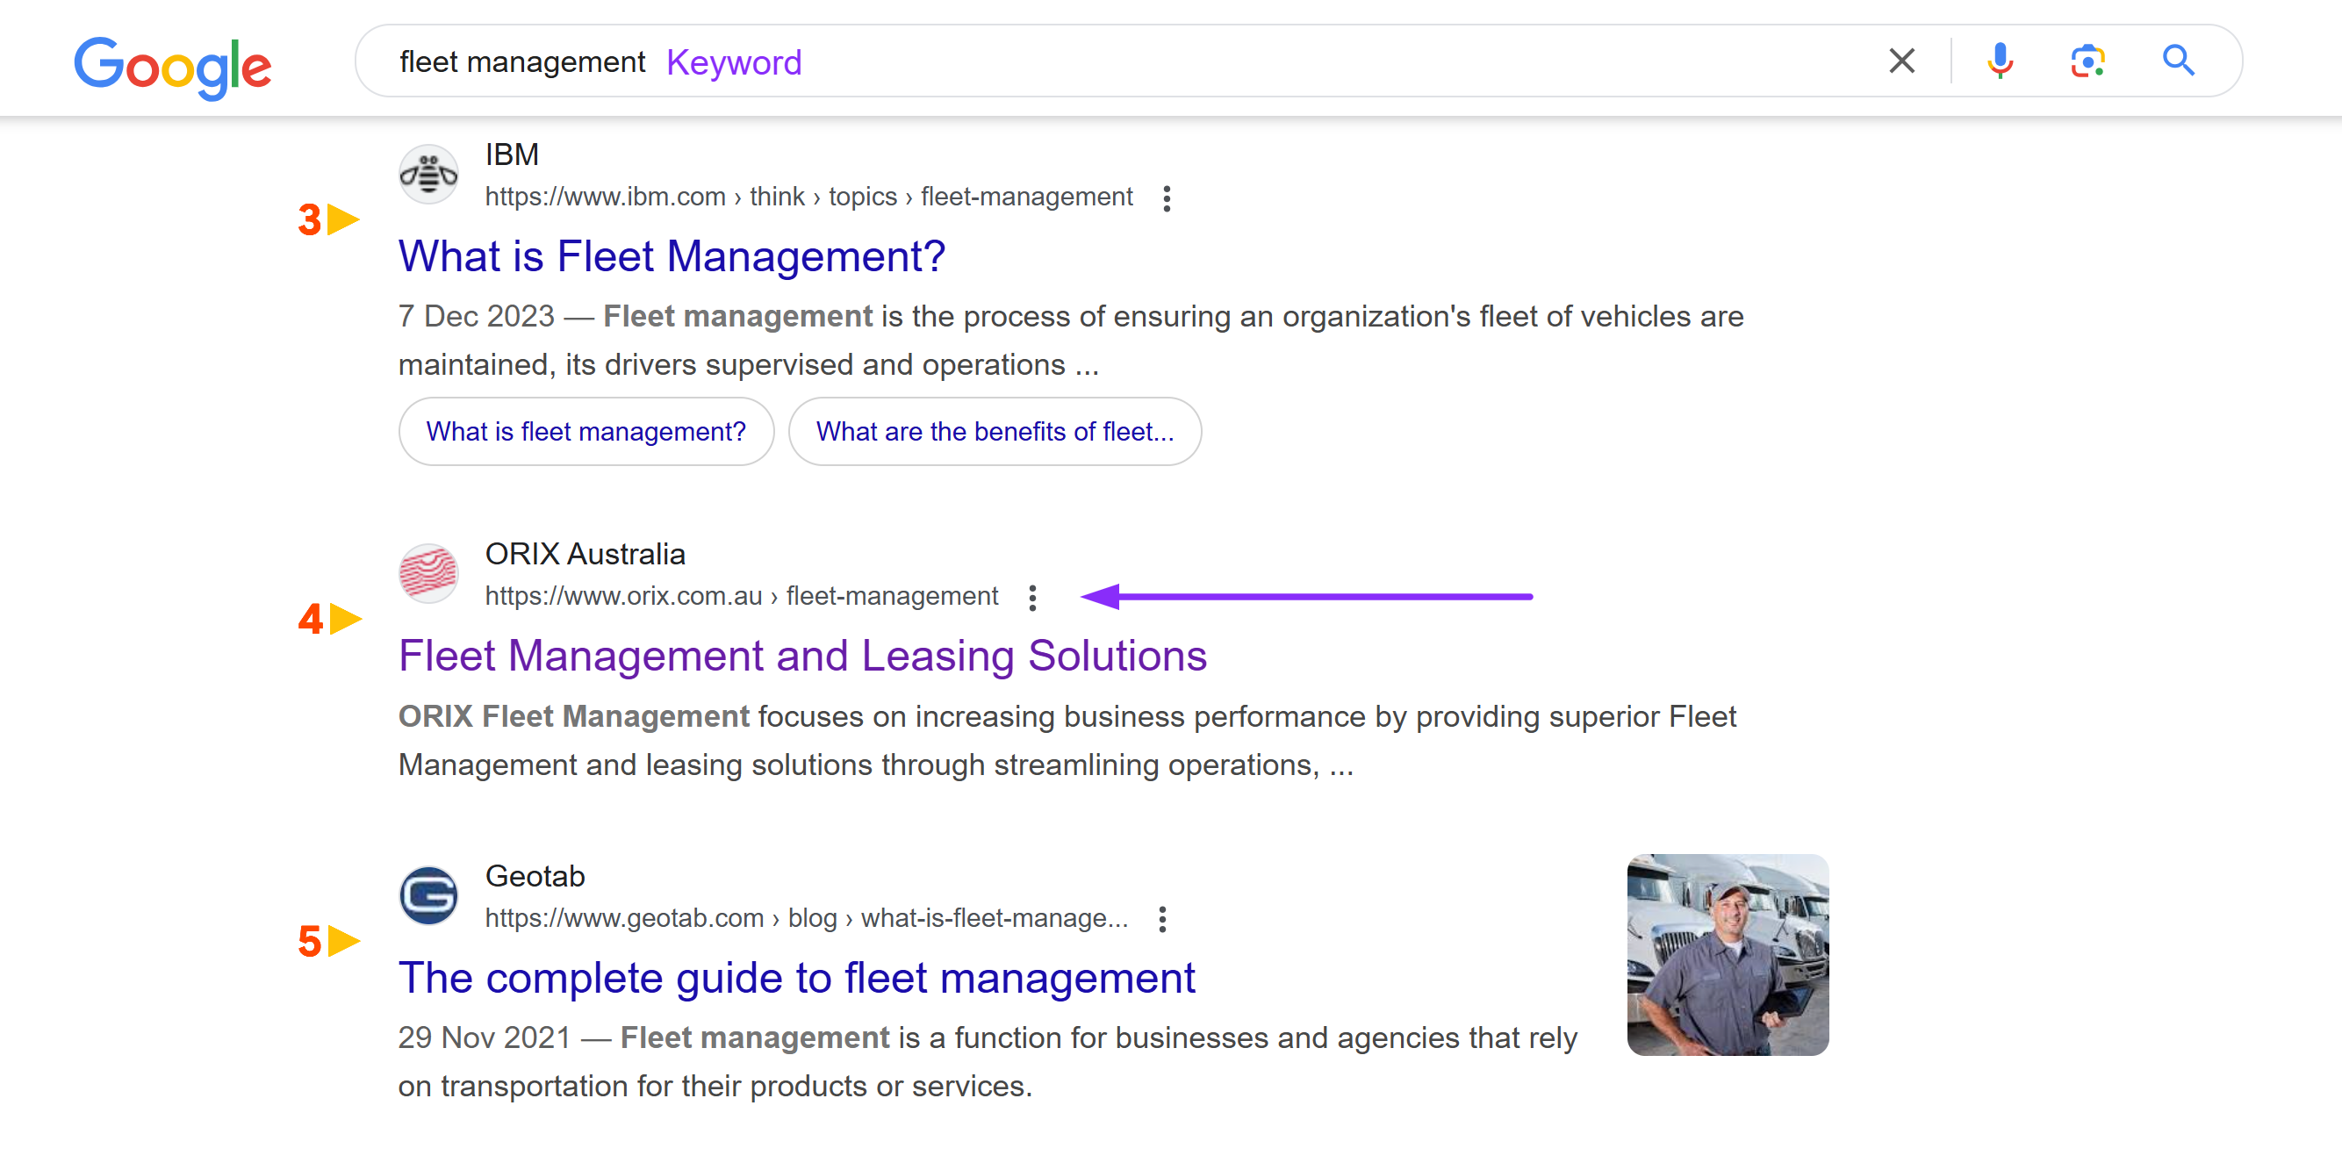
Task: Click the Geotab site name
Action: click(535, 876)
